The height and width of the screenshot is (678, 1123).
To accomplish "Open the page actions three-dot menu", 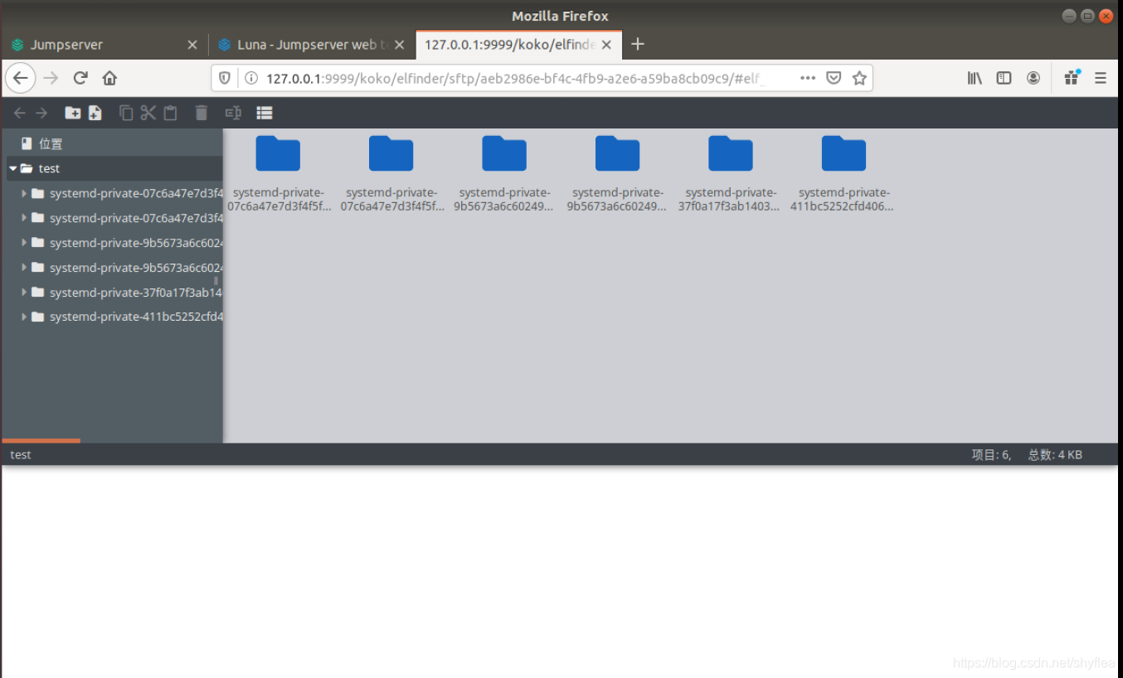I will click(x=808, y=78).
